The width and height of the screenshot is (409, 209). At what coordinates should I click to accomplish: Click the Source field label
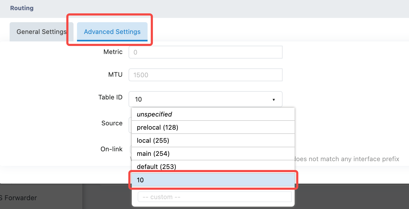coord(112,123)
